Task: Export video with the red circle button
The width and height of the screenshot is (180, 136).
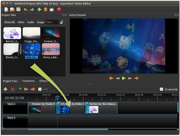Action: point(59,10)
